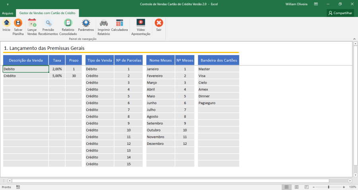The height and width of the screenshot is (190, 358).
Task: Click Imprimir Relatório printer icon
Action: click(x=104, y=23)
